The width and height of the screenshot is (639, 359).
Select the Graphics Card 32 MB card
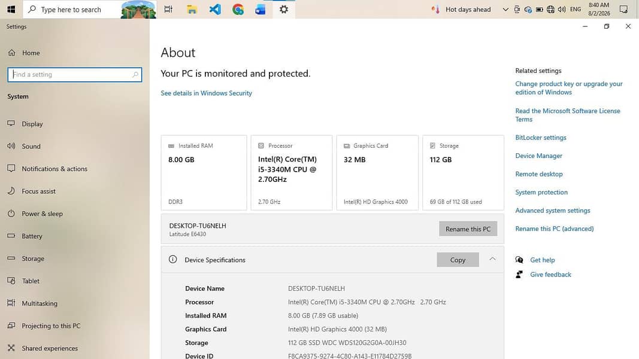point(377,172)
